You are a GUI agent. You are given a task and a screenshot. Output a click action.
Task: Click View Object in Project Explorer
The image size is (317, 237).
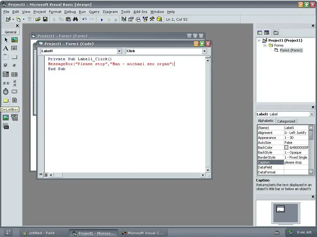[x=267, y=33]
